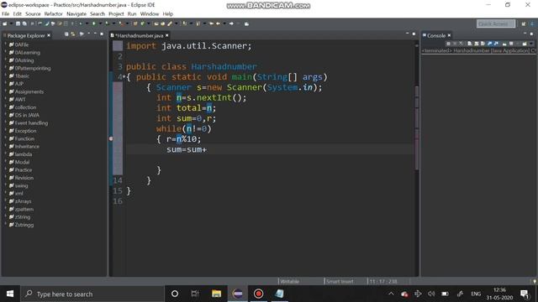The height and width of the screenshot is (302, 538).
Task: Toggle Show Console on standard error change
Action: pos(496,44)
